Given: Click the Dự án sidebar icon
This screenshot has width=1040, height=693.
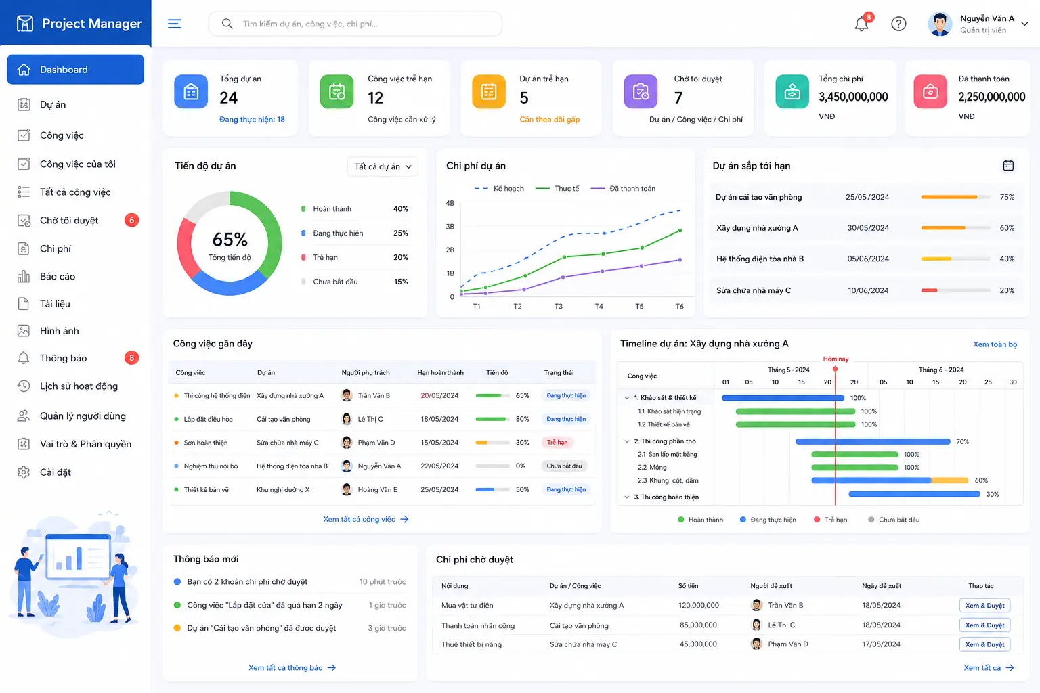Looking at the screenshot, I should pyautogui.click(x=24, y=104).
